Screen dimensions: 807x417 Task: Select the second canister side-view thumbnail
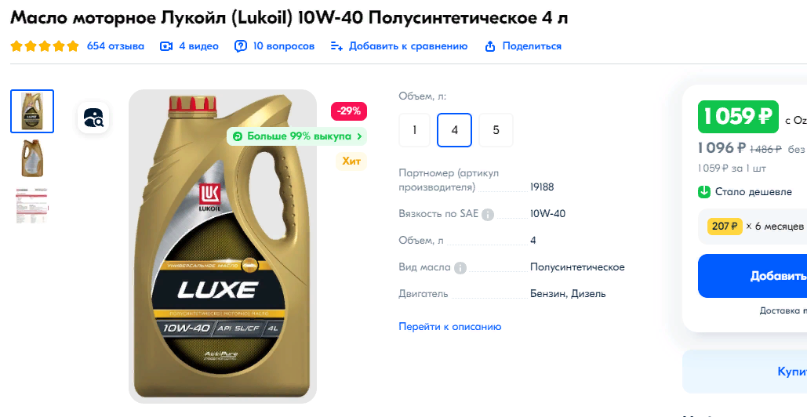coord(32,158)
